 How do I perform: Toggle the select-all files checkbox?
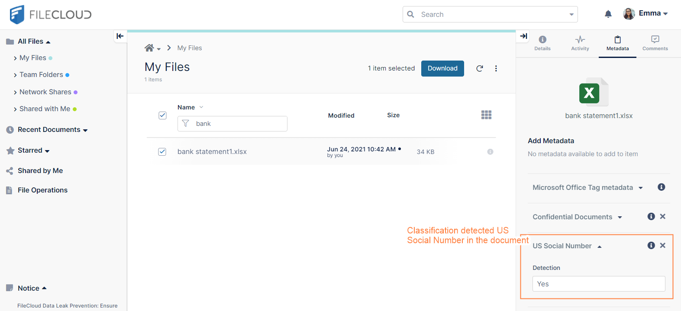(x=162, y=115)
